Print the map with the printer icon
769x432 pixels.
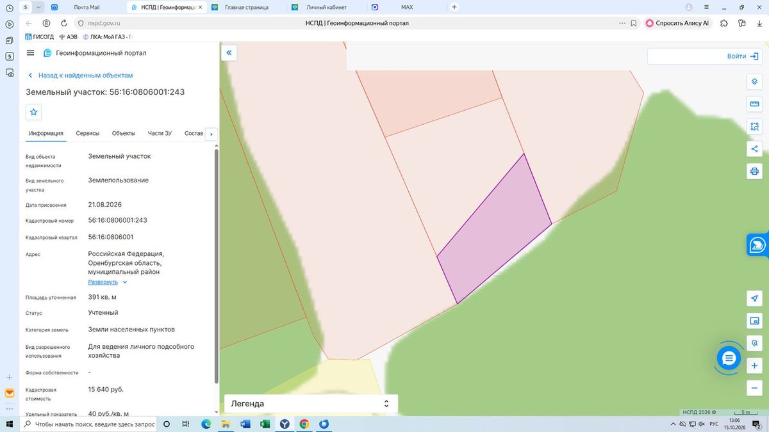coord(754,172)
